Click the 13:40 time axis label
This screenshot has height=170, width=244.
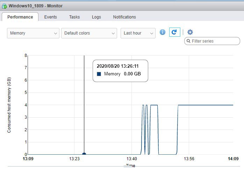click(x=132, y=159)
